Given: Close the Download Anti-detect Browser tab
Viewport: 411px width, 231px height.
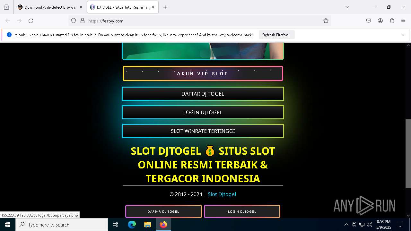Looking at the screenshot, I should click(x=81, y=7).
